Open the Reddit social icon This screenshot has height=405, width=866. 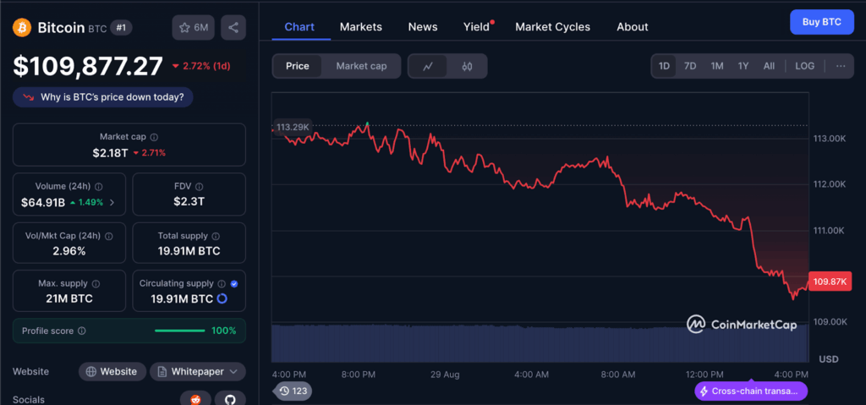[195, 399]
